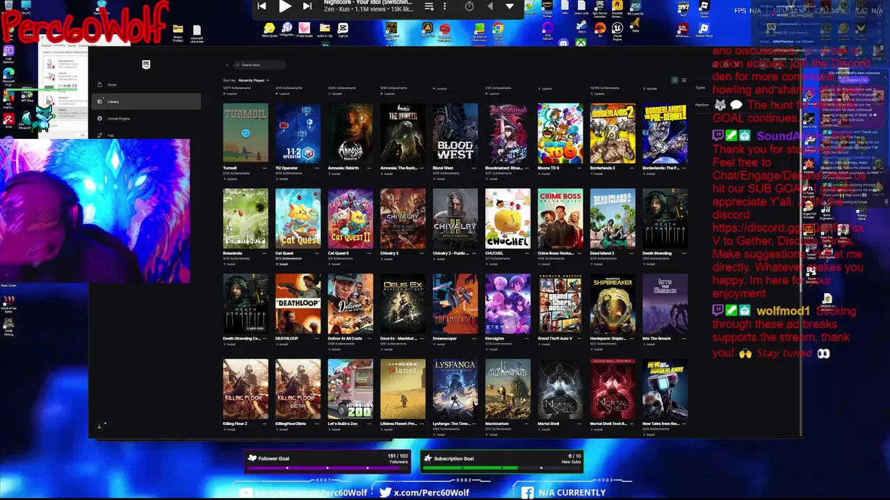Open launcher downloads icon at sidebar bottom
This screenshot has height=500, width=890.
click(99, 426)
